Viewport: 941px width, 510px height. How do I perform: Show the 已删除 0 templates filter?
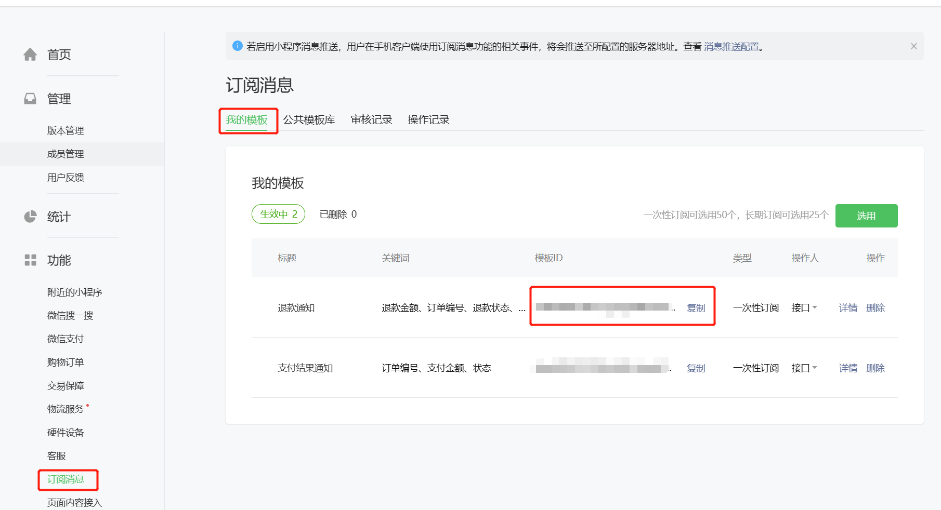pos(338,214)
